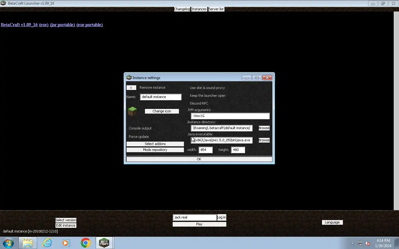This screenshot has height=249, width=399.
Task: Launch Internet Explorer from the taskbar
Action: (x=47, y=243)
